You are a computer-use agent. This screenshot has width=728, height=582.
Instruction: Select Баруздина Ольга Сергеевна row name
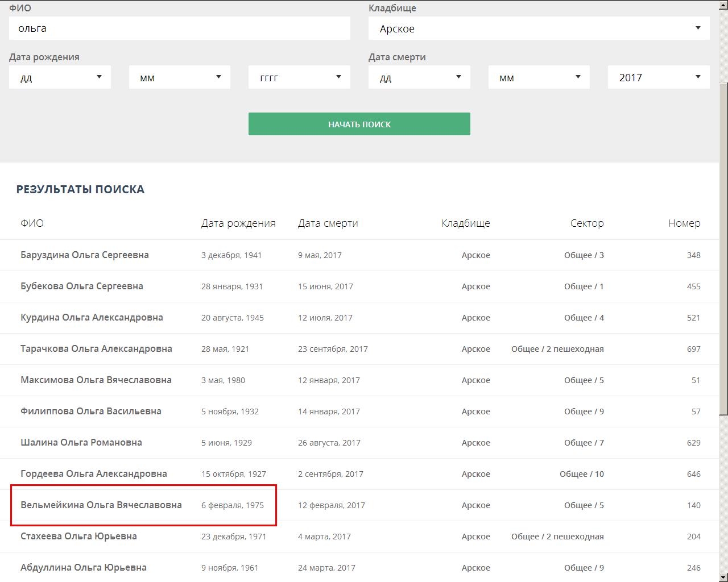coord(85,255)
